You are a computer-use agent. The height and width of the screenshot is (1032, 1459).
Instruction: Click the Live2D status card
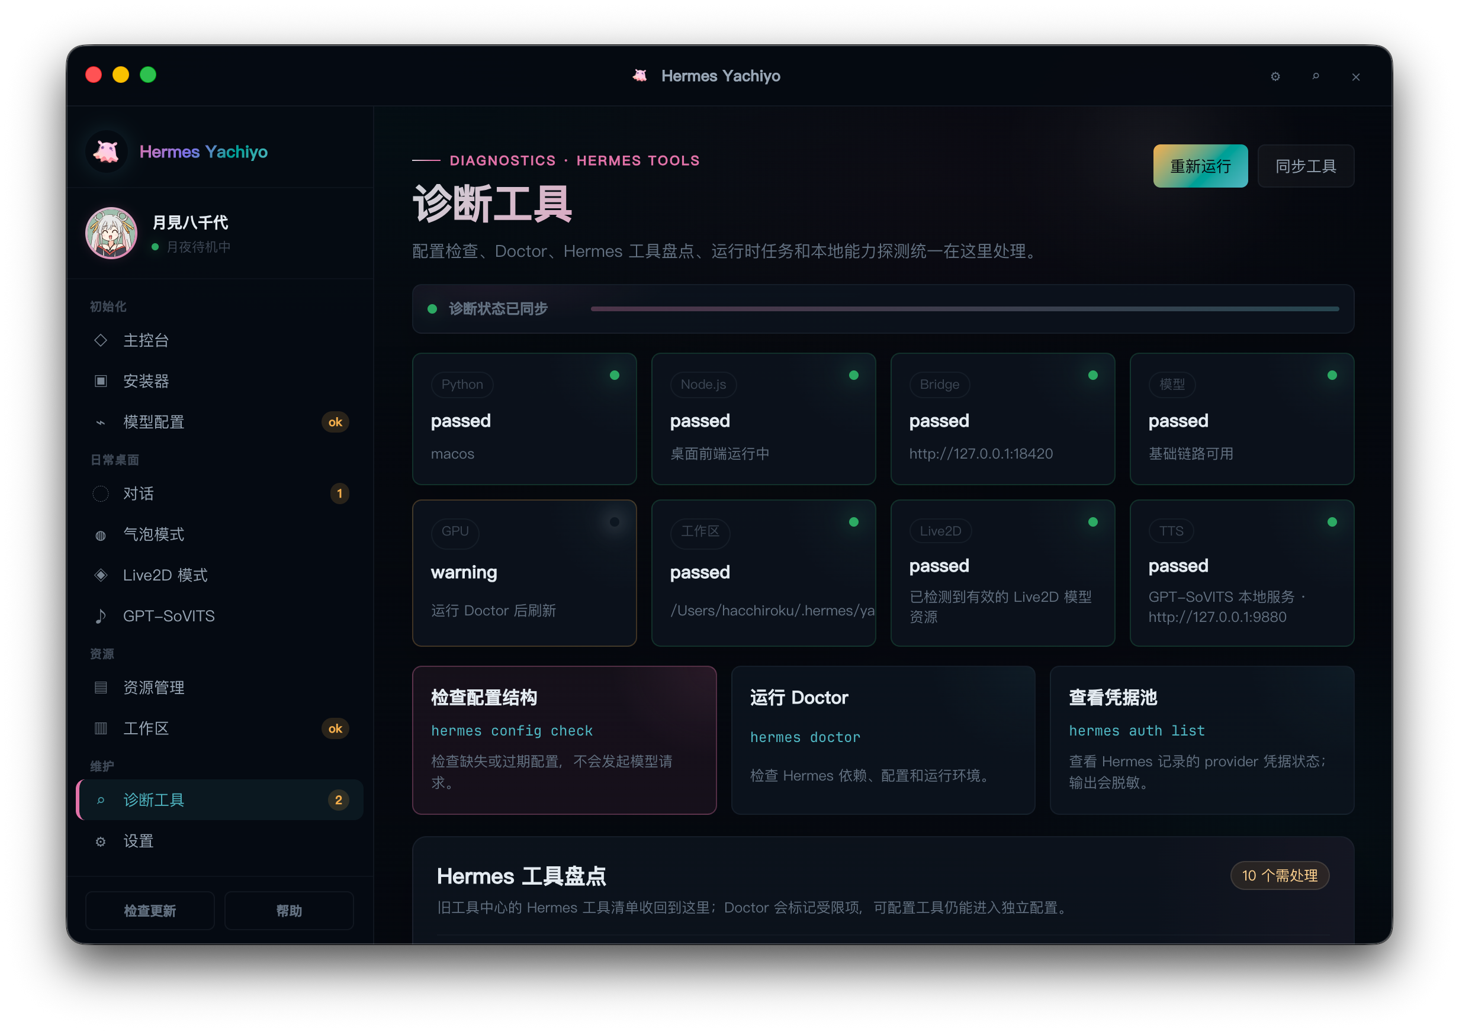(x=1002, y=573)
